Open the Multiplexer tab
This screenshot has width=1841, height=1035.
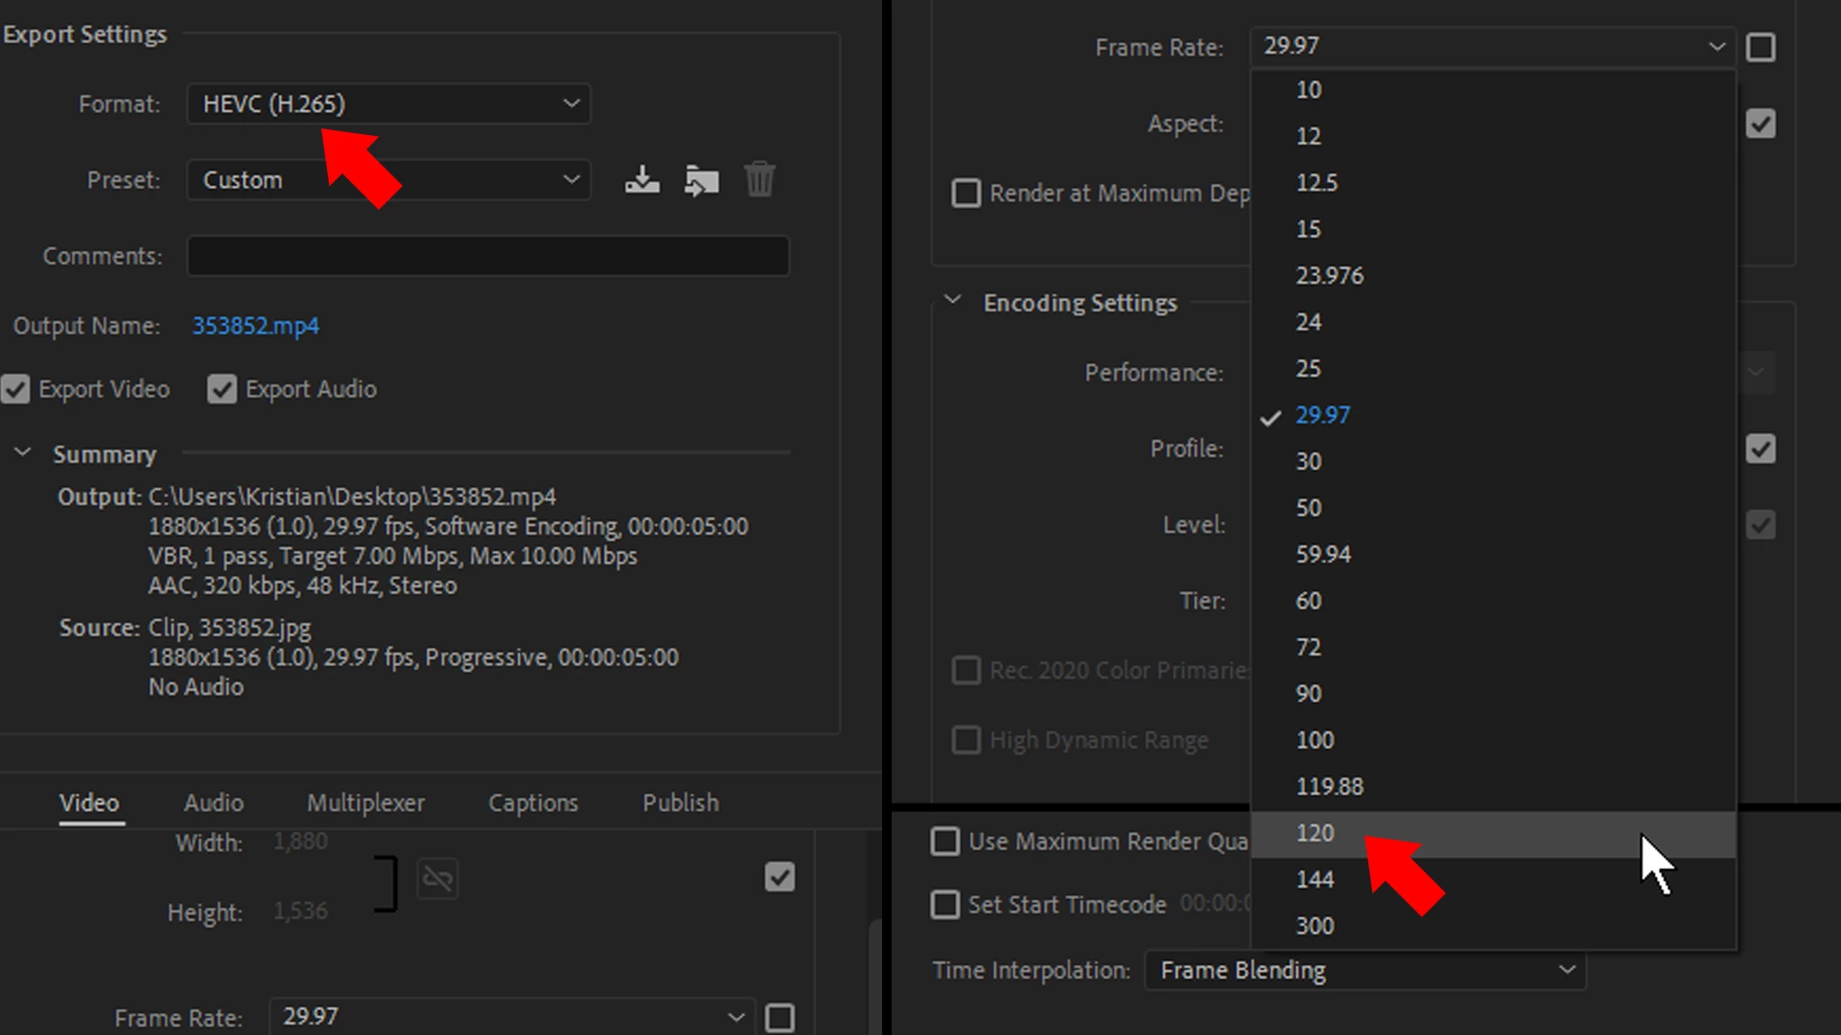click(365, 803)
